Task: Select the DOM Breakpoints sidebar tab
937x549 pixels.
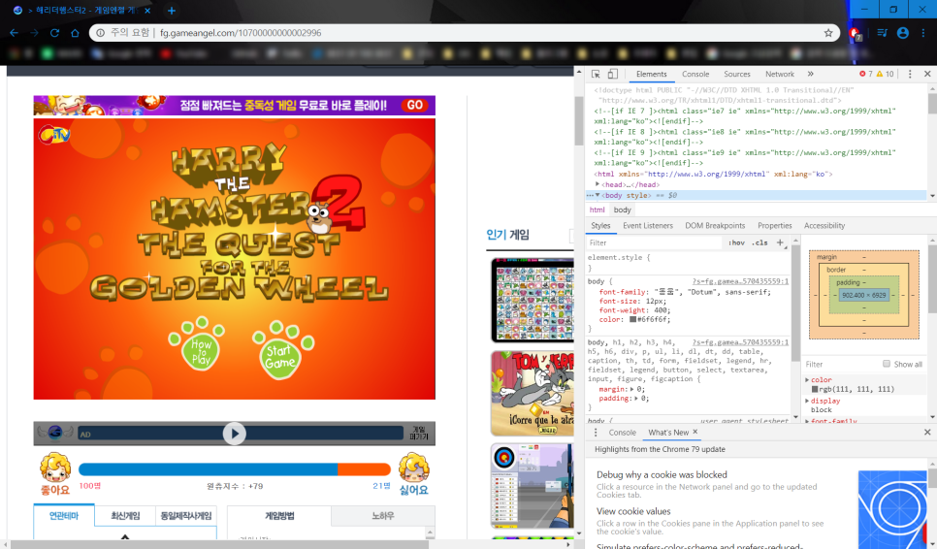Action: 715,226
